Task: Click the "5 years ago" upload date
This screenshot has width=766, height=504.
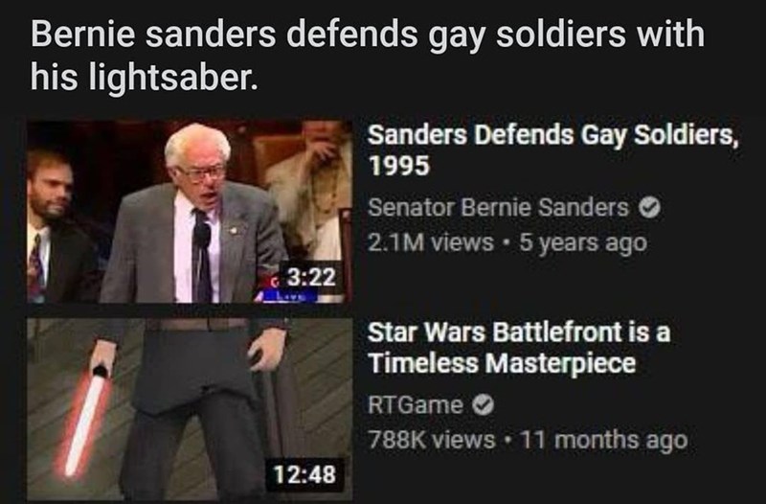Action: pyautogui.click(x=583, y=243)
